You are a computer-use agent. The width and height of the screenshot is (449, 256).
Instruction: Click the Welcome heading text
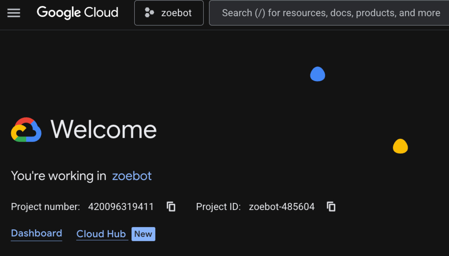coord(104,129)
